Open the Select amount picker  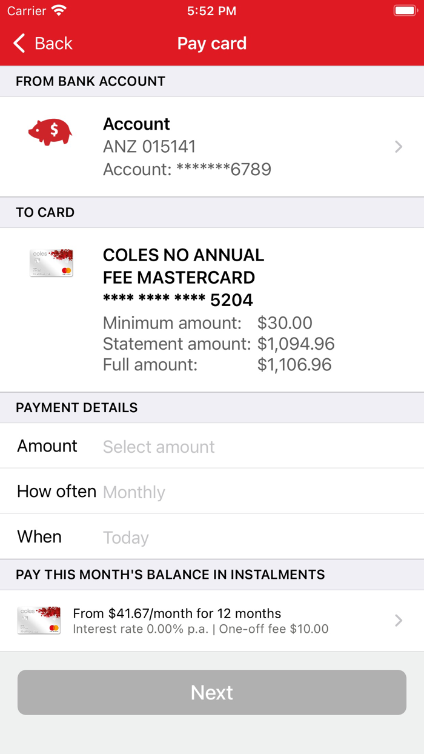(159, 446)
